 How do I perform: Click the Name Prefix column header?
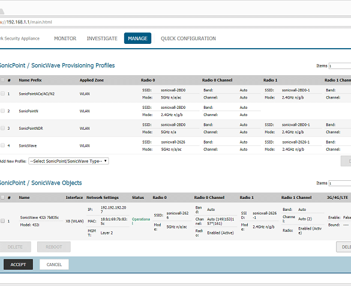[30, 80]
